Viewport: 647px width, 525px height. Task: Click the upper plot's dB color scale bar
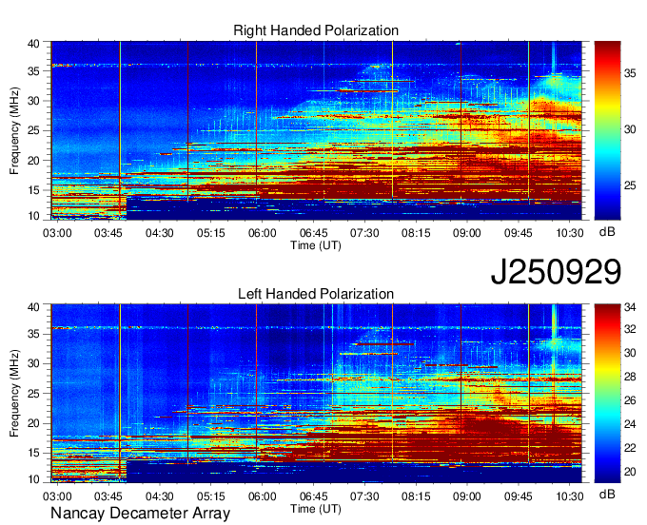click(608, 129)
